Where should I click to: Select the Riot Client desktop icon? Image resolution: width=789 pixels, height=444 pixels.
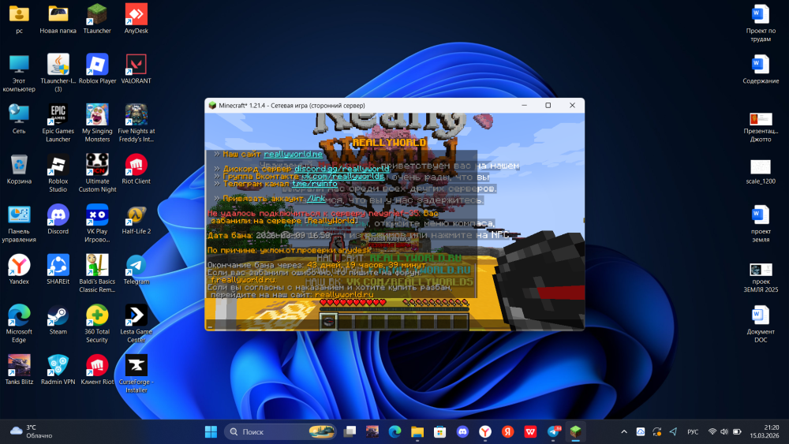tap(136, 170)
